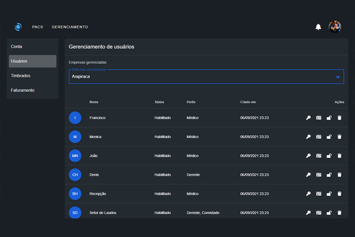Open the ID card icon for Francisco
This screenshot has width=355, height=237.
[x=319, y=118]
